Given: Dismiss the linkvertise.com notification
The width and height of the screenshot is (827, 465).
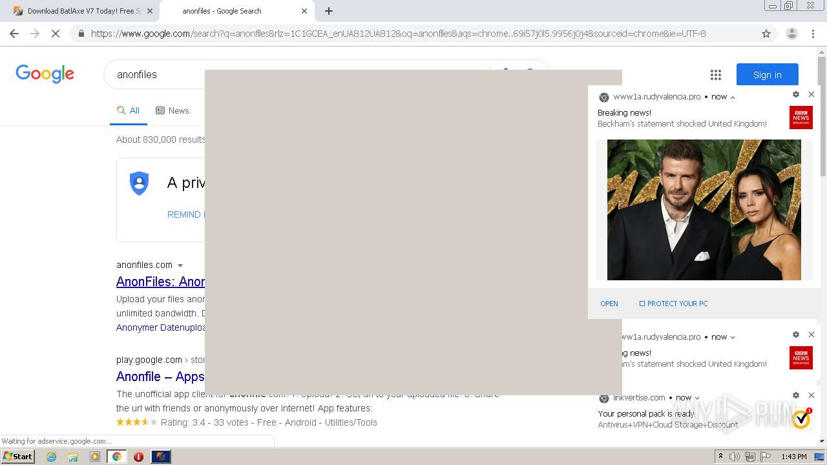Looking at the screenshot, I should 811,395.
